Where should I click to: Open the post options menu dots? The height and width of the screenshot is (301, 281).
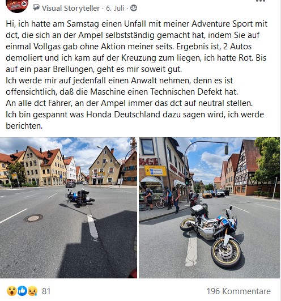[261, 1]
